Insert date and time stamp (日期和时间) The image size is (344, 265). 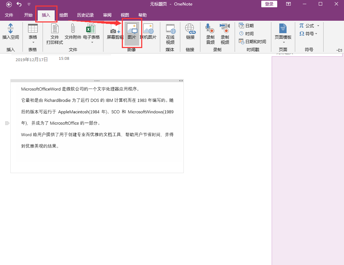pos(252,41)
